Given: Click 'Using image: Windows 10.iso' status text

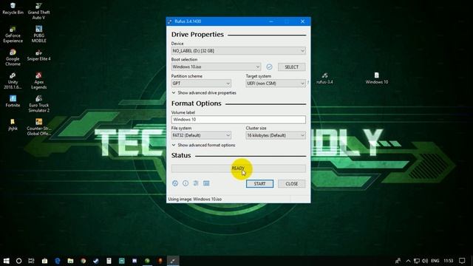Looking at the screenshot, I should coord(195,199).
